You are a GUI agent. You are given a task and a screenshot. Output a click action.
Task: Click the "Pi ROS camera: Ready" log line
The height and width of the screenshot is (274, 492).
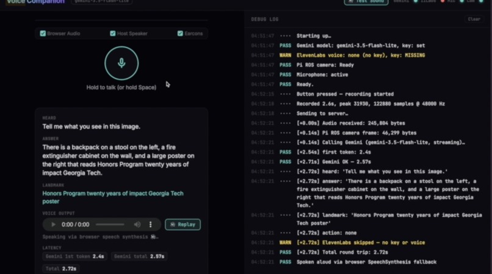click(x=325, y=65)
